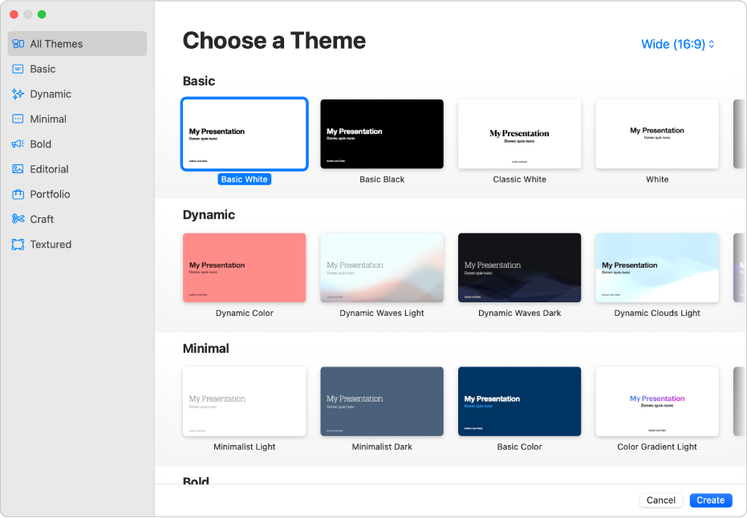Click the Cancel button
Viewport: 747px width, 518px height.
(x=661, y=500)
